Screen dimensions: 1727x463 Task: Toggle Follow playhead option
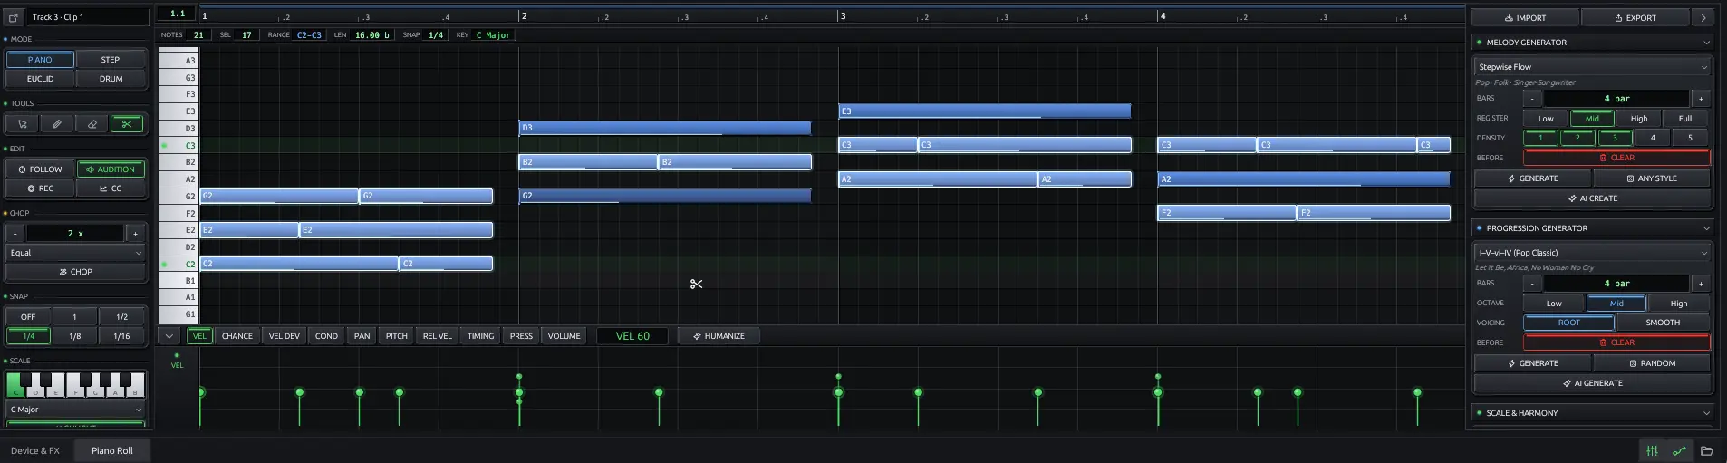(x=40, y=169)
